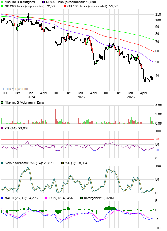Click the 'Jan. 2024' time axis label
The width and height of the screenshot is (167, 231).
coord(31,95)
